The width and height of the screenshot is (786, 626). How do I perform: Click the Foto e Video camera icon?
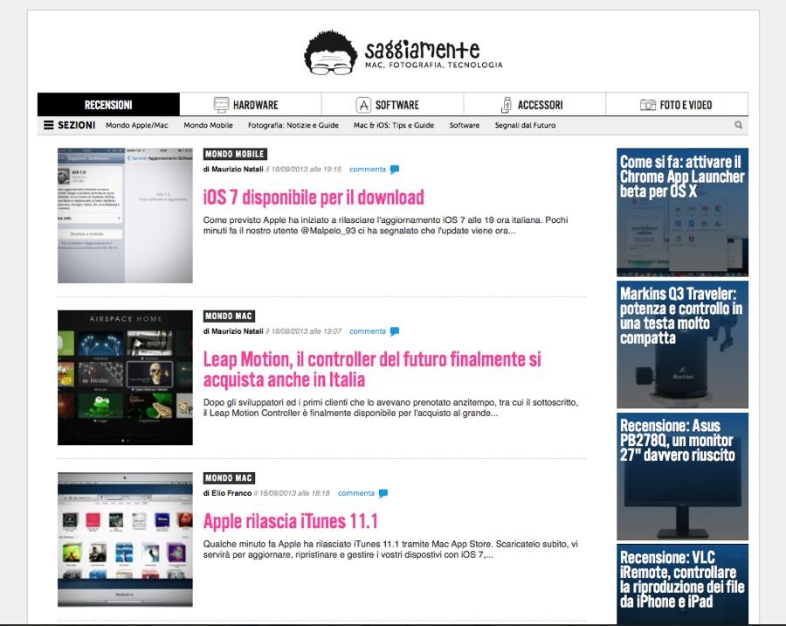pyautogui.click(x=648, y=105)
